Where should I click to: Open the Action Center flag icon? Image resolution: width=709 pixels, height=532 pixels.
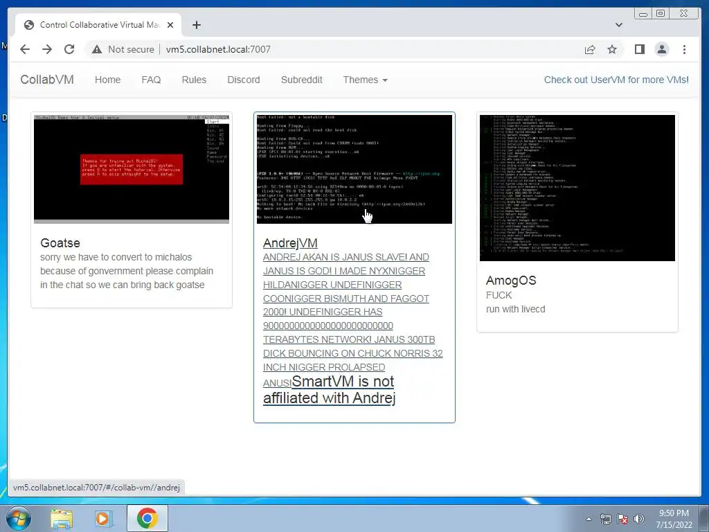coord(622,519)
